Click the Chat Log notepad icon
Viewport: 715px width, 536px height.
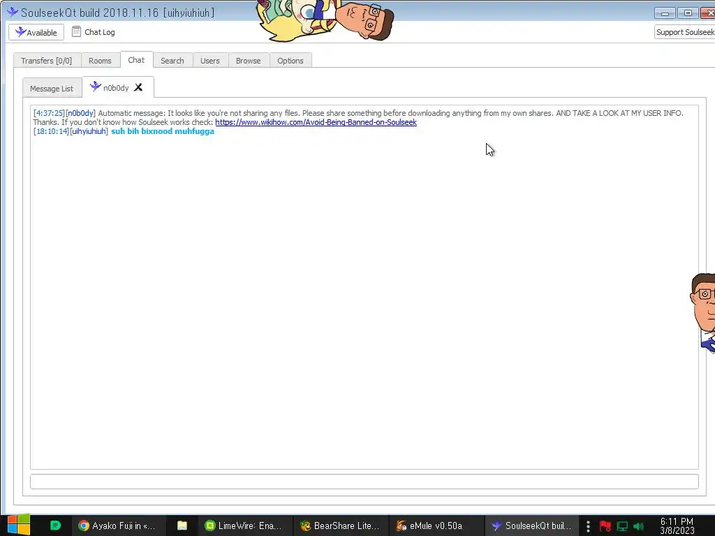(76, 31)
